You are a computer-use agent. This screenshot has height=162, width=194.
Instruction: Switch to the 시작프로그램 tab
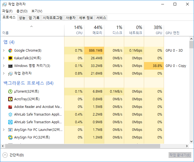coord(53,18)
